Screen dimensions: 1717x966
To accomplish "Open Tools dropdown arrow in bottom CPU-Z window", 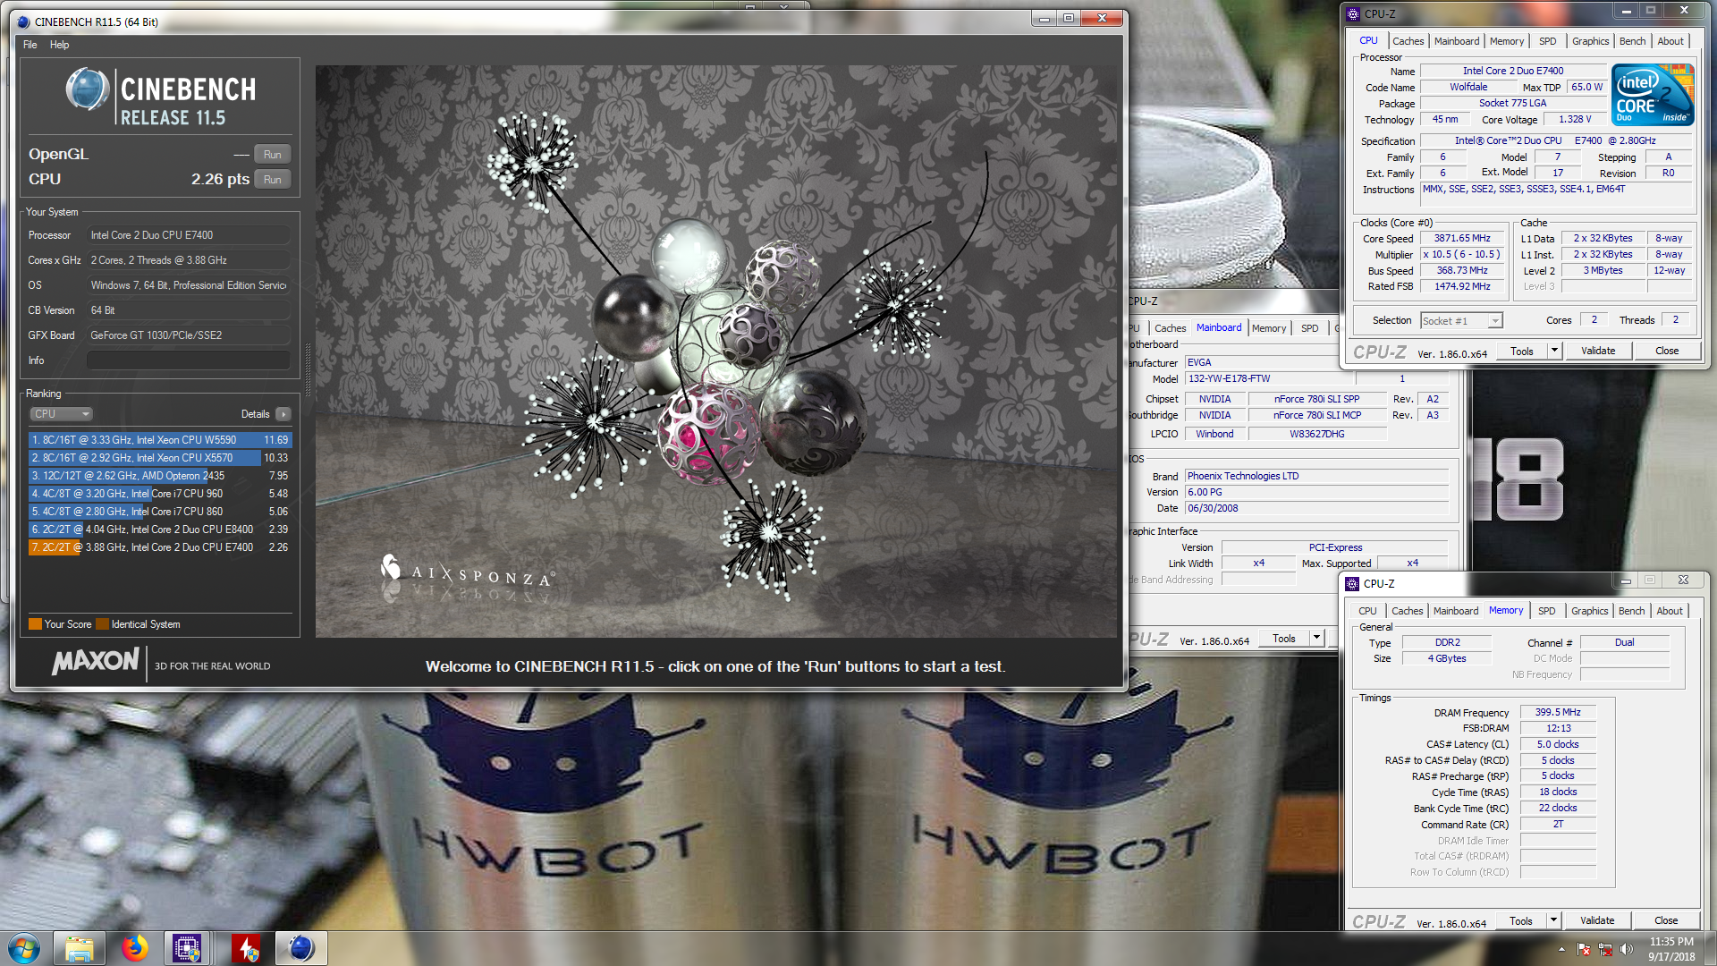I will click(1553, 920).
